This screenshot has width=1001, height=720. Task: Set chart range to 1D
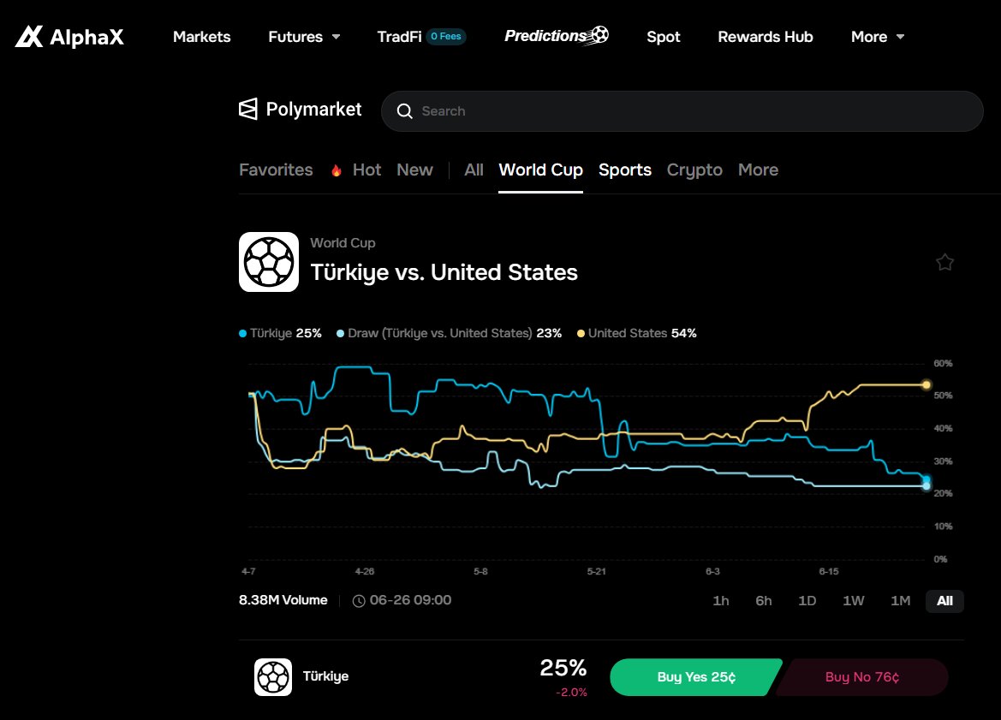click(807, 601)
